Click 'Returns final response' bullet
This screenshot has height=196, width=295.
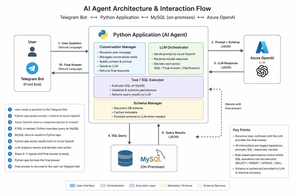pos(114,71)
